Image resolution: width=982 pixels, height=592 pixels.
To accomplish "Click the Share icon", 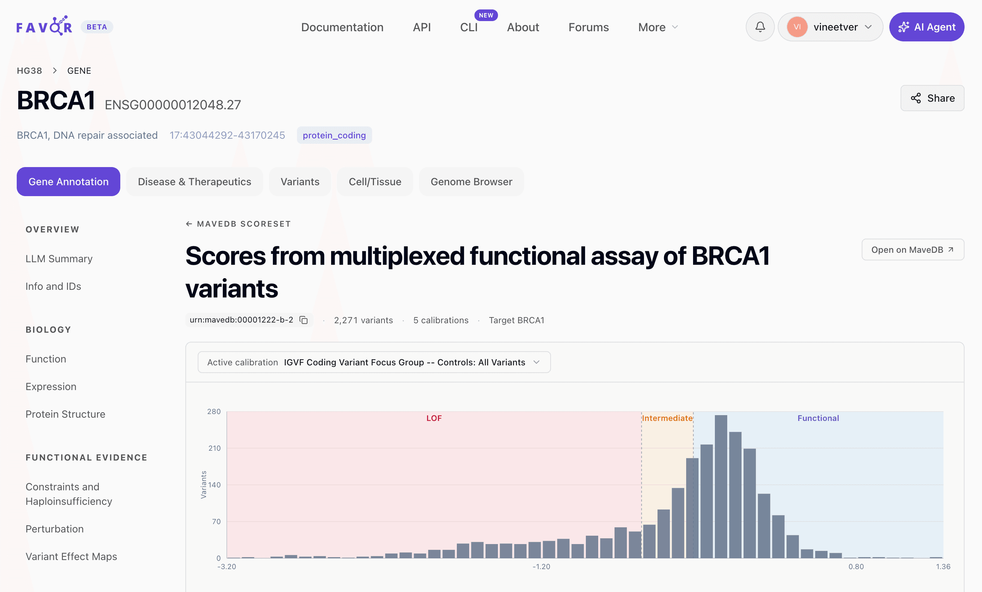I will (916, 98).
